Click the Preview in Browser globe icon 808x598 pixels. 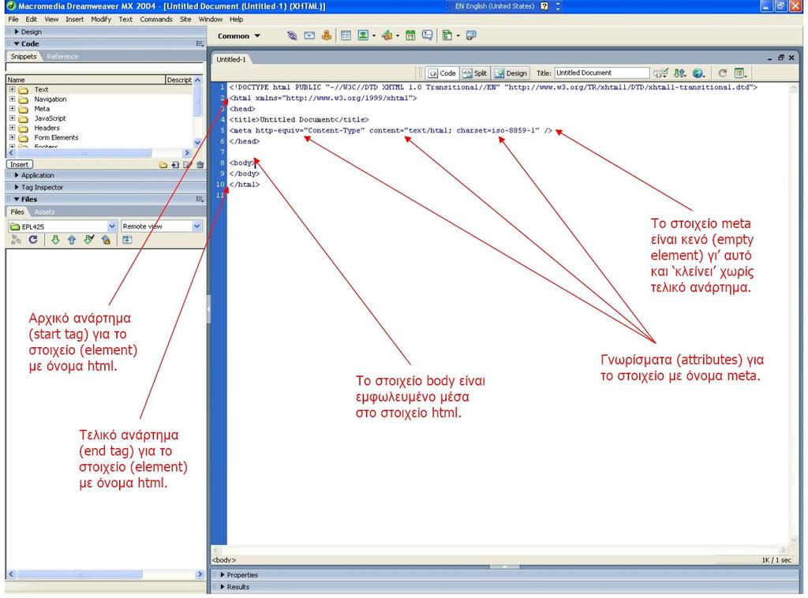698,73
